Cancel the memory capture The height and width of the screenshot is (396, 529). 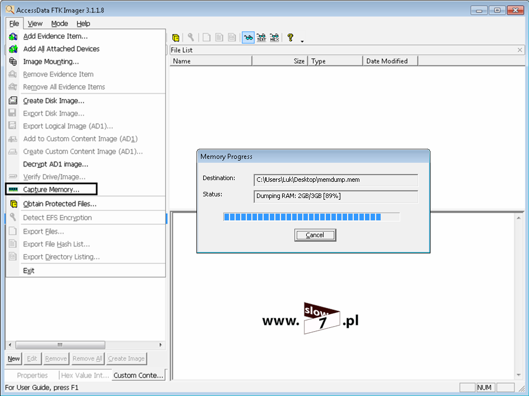pyautogui.click(x=315, y=235)
